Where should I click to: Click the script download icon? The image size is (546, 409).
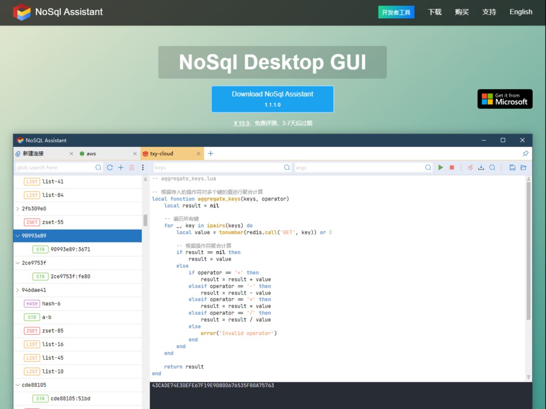point(481,167)
